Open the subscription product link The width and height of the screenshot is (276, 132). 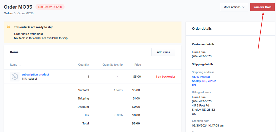pos(35,74)
